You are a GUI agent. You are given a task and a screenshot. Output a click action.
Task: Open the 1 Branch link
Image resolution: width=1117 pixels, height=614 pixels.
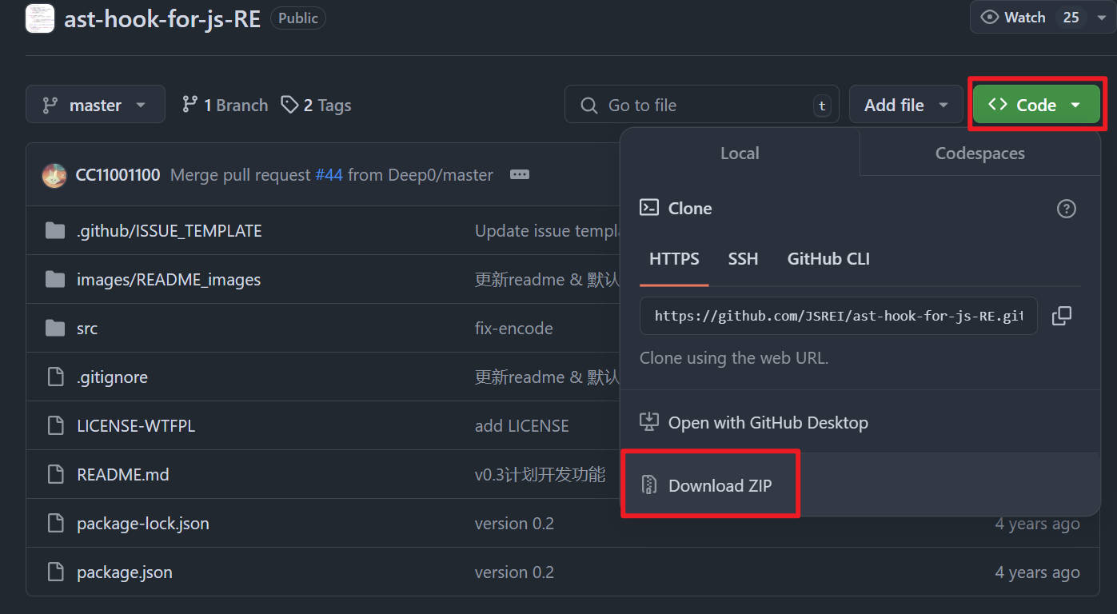pos(225,105)
